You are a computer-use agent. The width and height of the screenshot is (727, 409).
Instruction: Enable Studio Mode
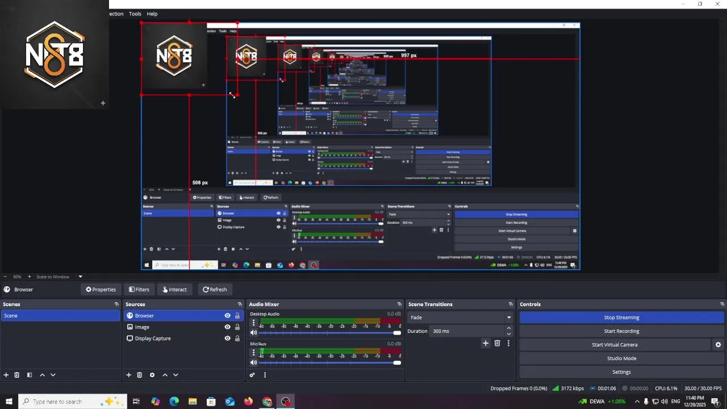click(x=621, y=358)
